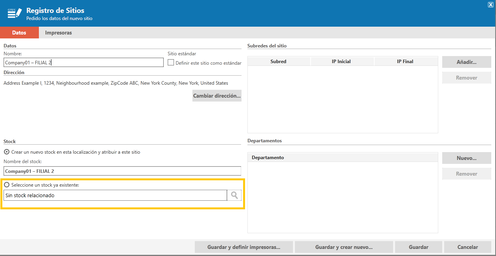The width and height of the screenshot is (496, 256).
Task: Click 'Guardar y definir impresoras...' button
Action: 244,247
